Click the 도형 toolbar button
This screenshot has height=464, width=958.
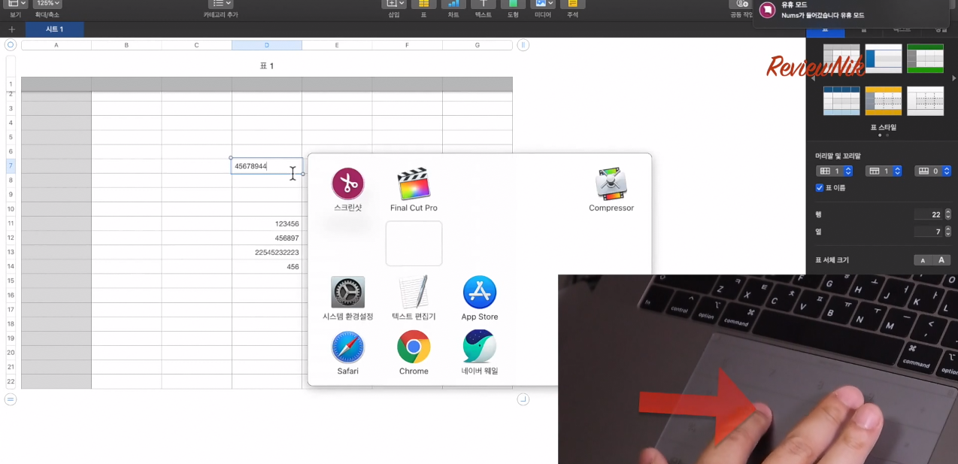(x=513, y=5)
